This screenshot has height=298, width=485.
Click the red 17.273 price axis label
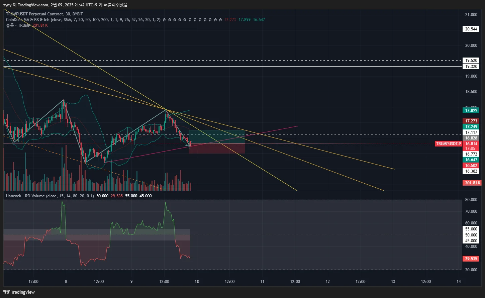[471, 121]
